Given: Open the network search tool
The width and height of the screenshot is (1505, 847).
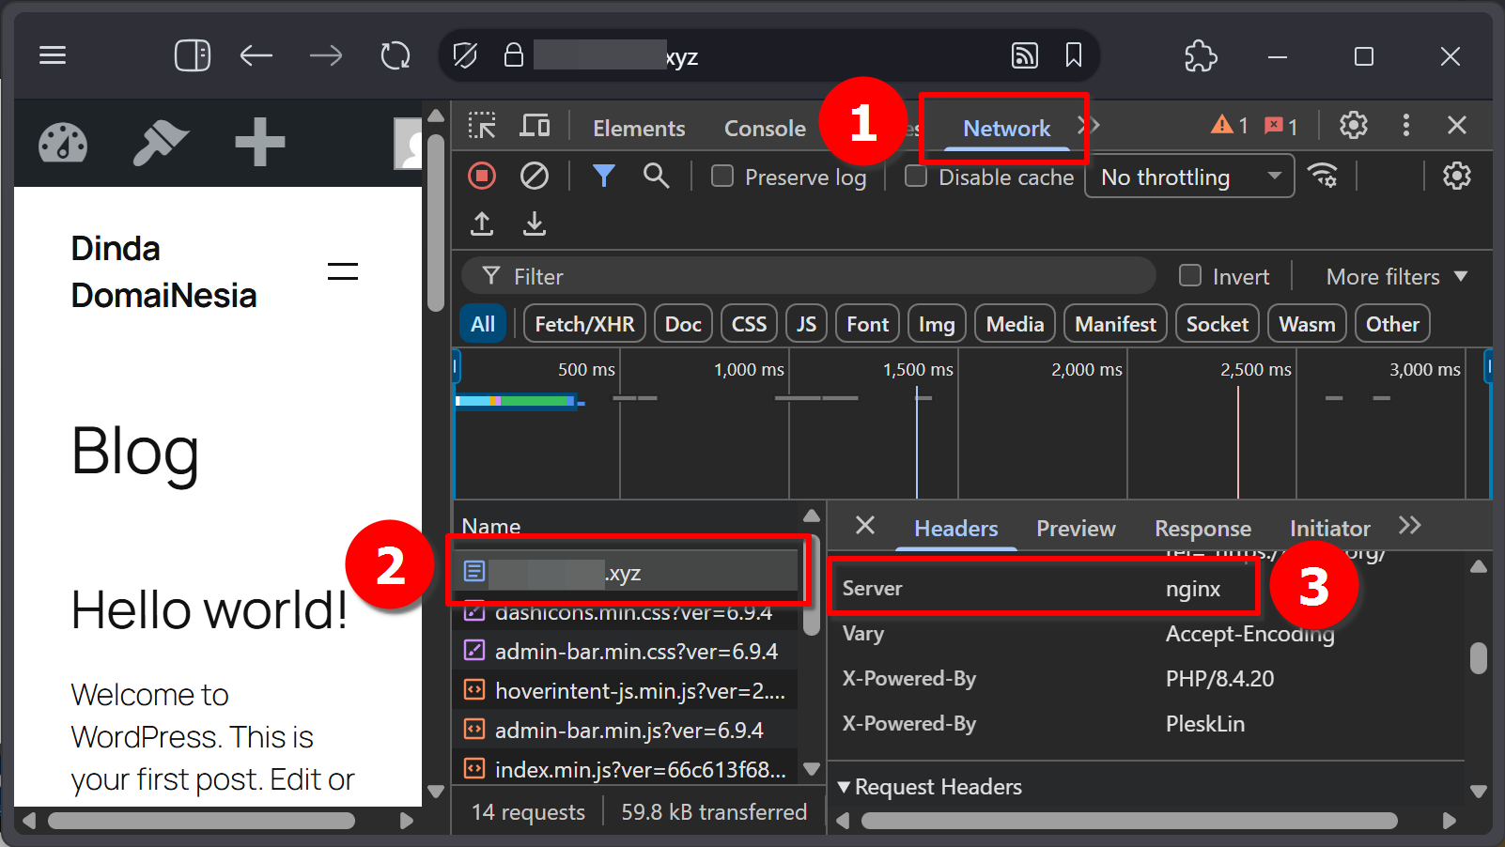Looking at the screenshot, I should (657, 176).
